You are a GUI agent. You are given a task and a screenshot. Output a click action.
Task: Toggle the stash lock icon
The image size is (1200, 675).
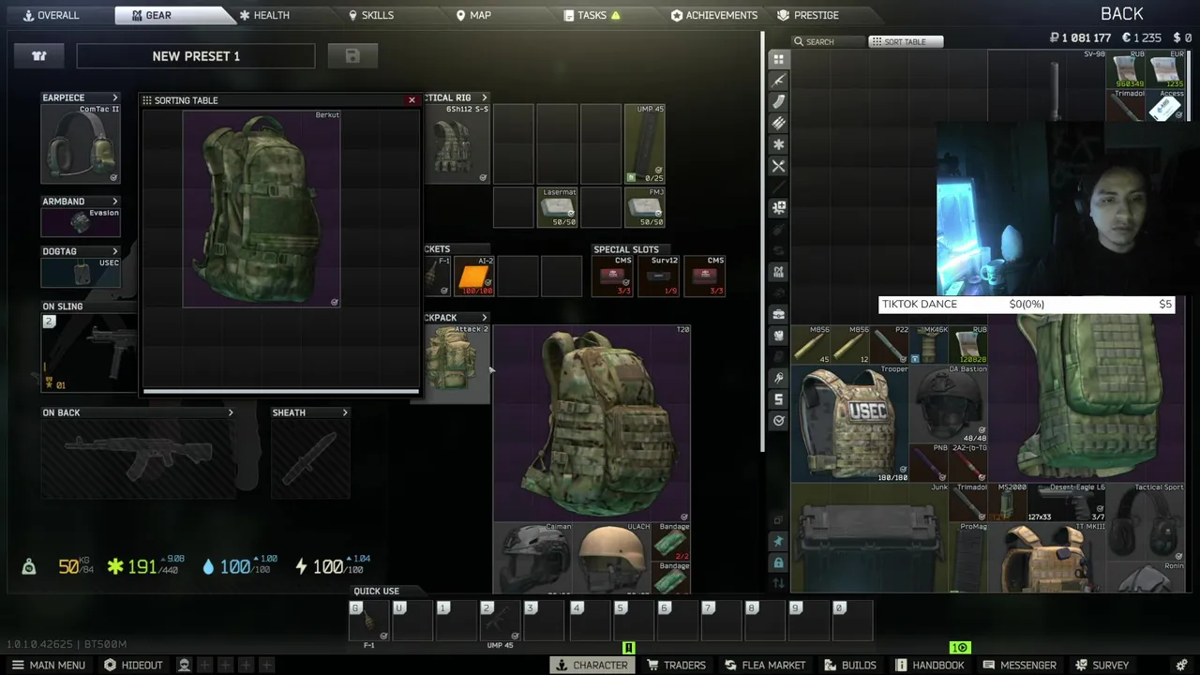pos(778,562)
